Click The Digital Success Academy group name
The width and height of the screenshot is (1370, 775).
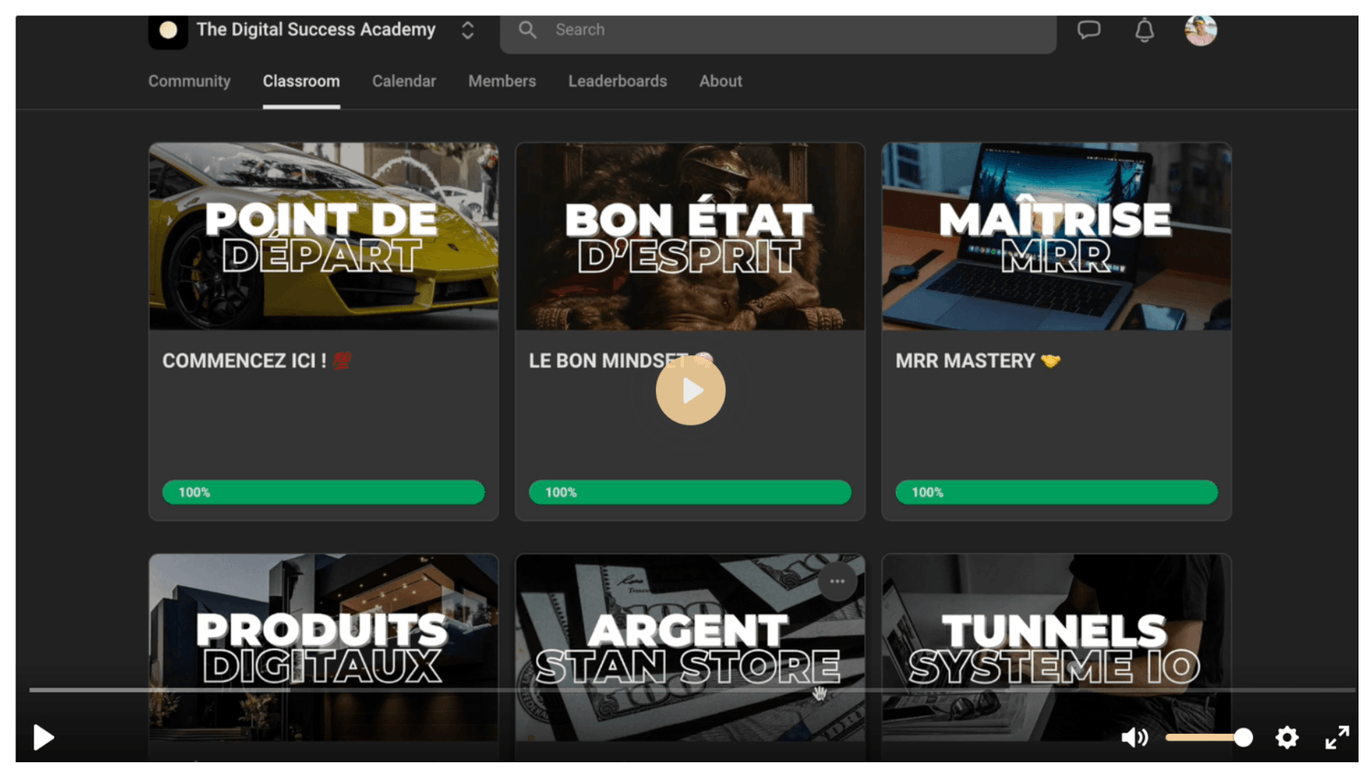[316, 30]
